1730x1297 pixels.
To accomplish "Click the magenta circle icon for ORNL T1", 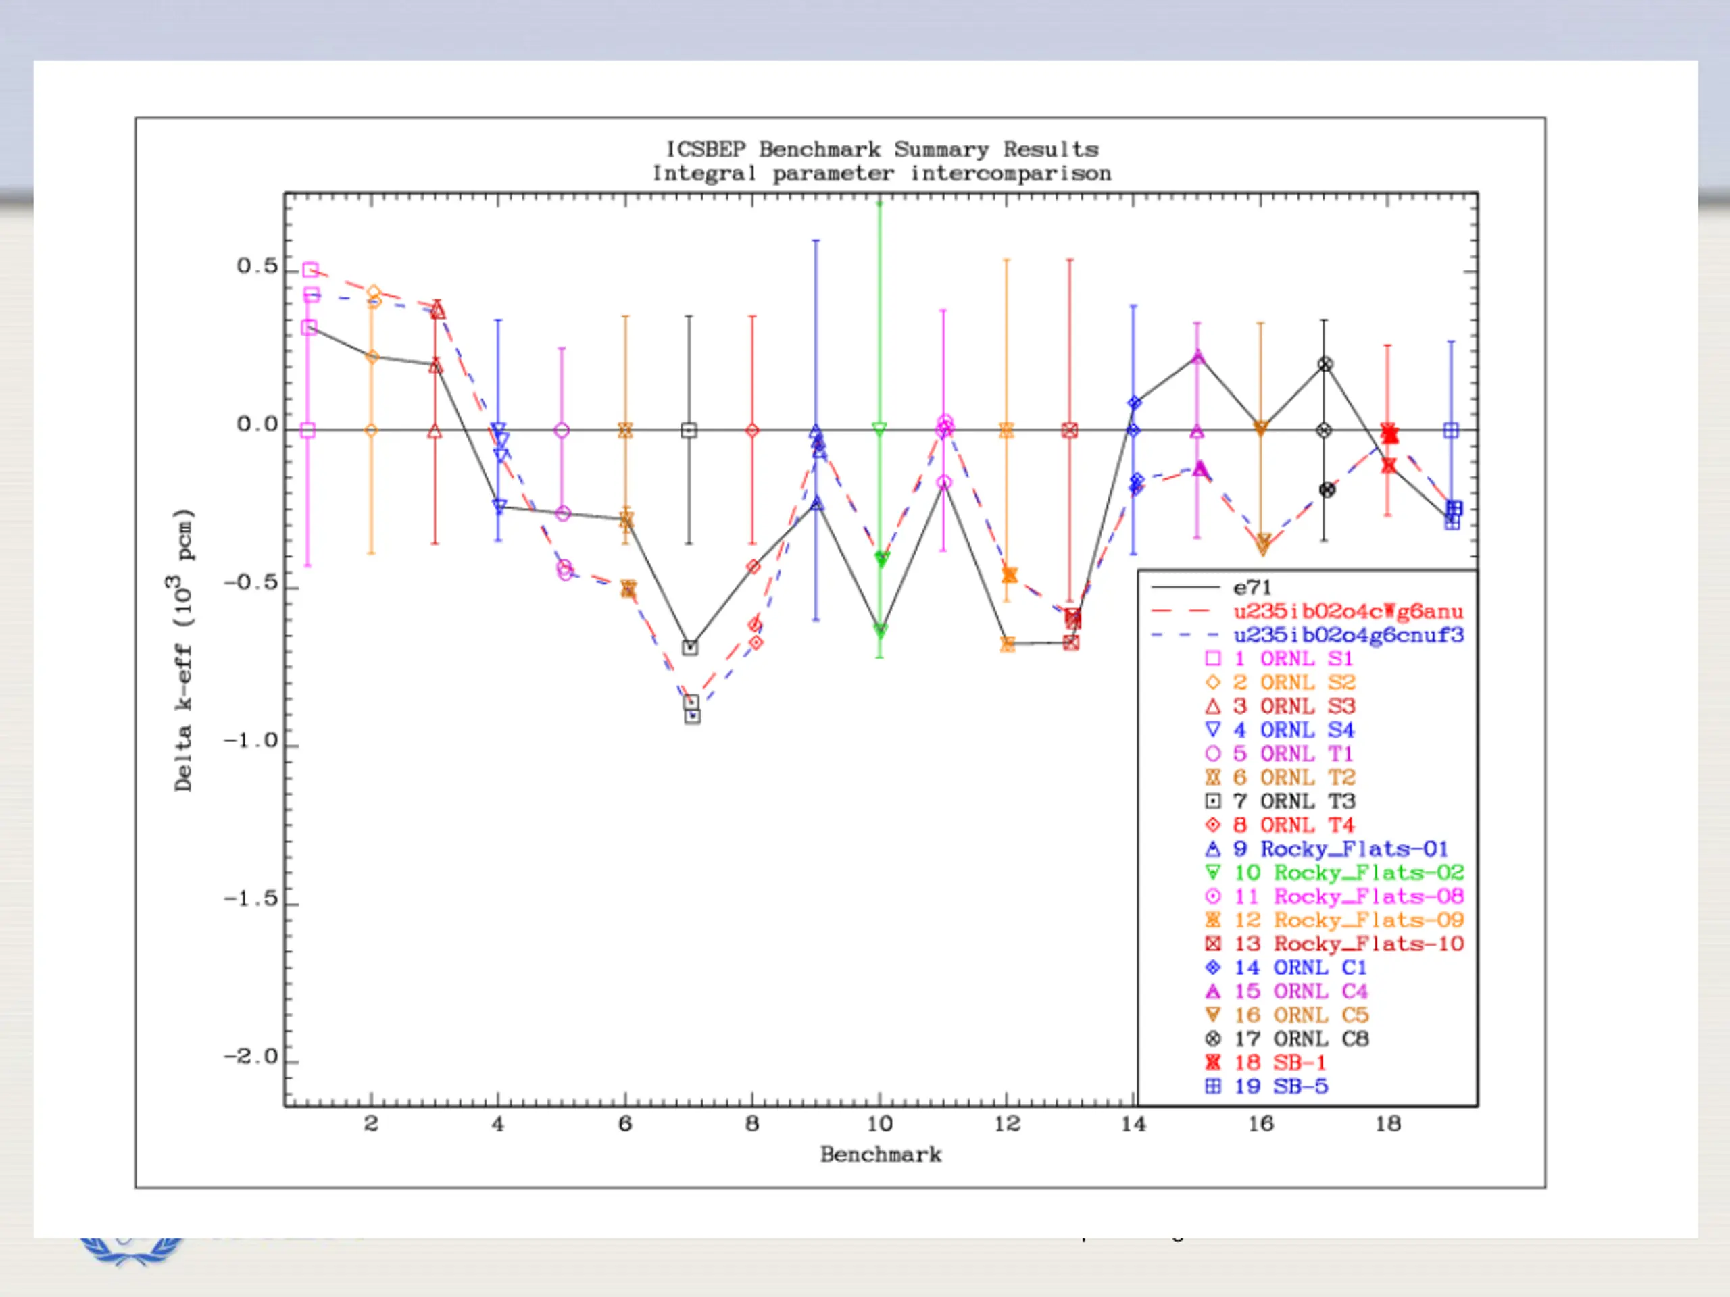I will (1212, 754).
